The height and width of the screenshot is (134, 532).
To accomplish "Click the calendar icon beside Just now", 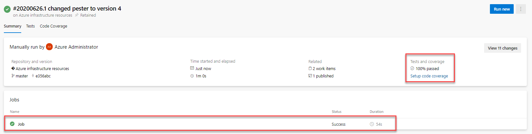I will point(192,68).
